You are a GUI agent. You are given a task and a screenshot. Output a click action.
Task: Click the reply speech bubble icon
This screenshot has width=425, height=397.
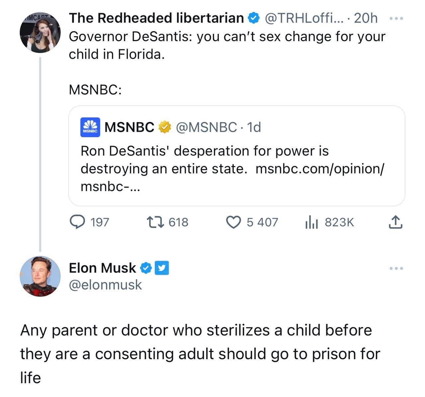77,222
